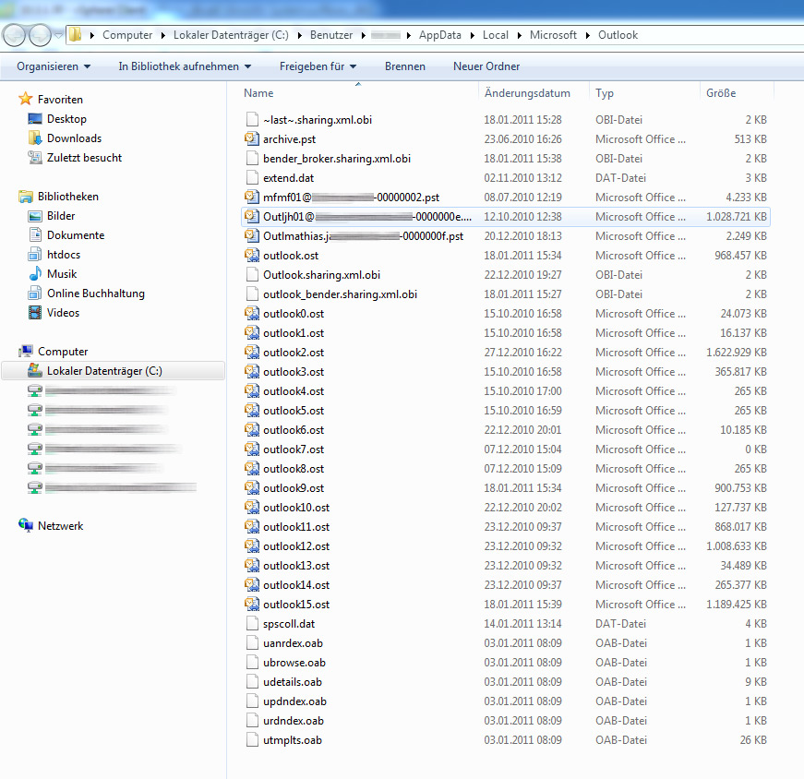Select Lokaler Datenträger (C:) drive icon
804x779 pixels.
(35, 370)
